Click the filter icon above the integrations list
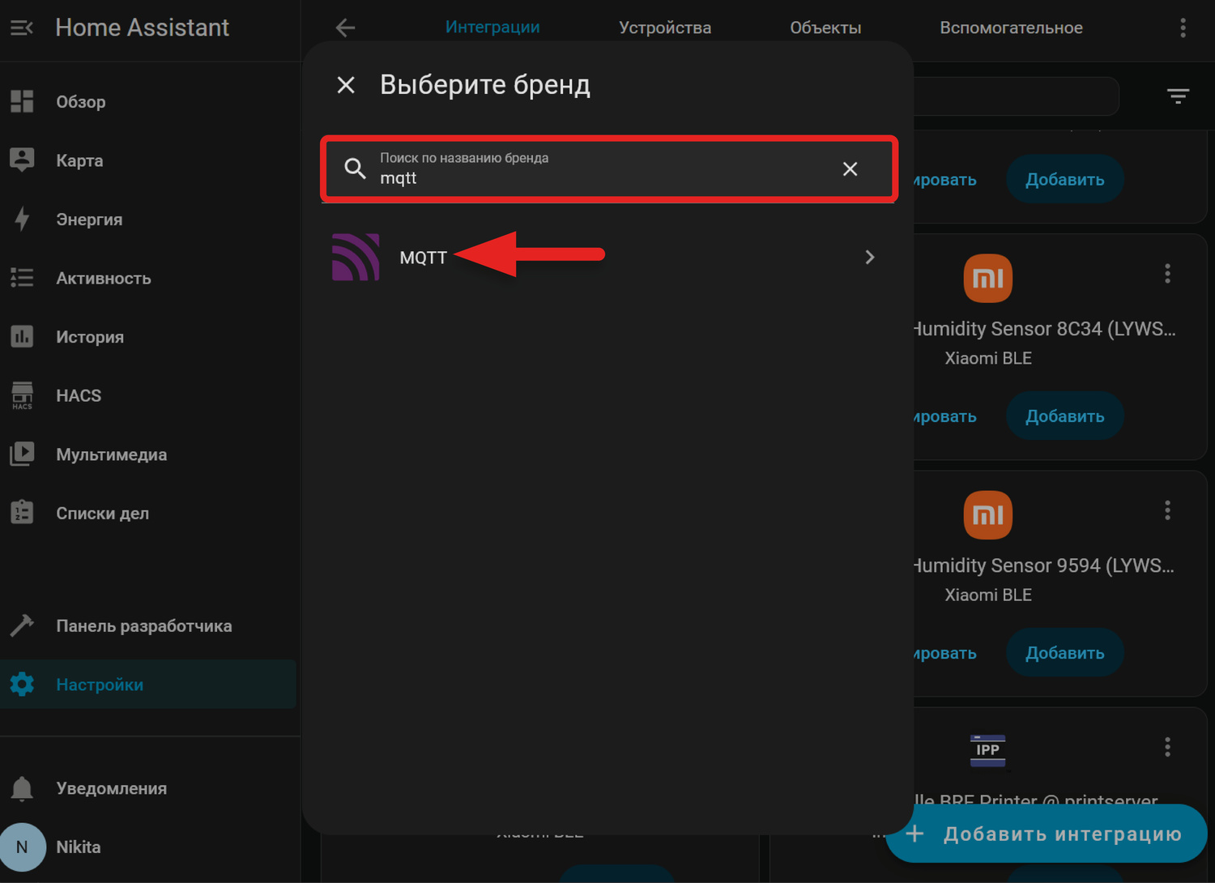Image resolution: width=1215 pixels, height=883 pixels. pos(1178,96)
